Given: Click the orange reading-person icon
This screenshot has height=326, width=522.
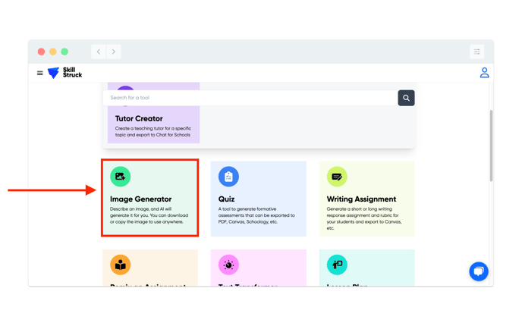Looking at the screenshot, I should click(x=120, y=265).
